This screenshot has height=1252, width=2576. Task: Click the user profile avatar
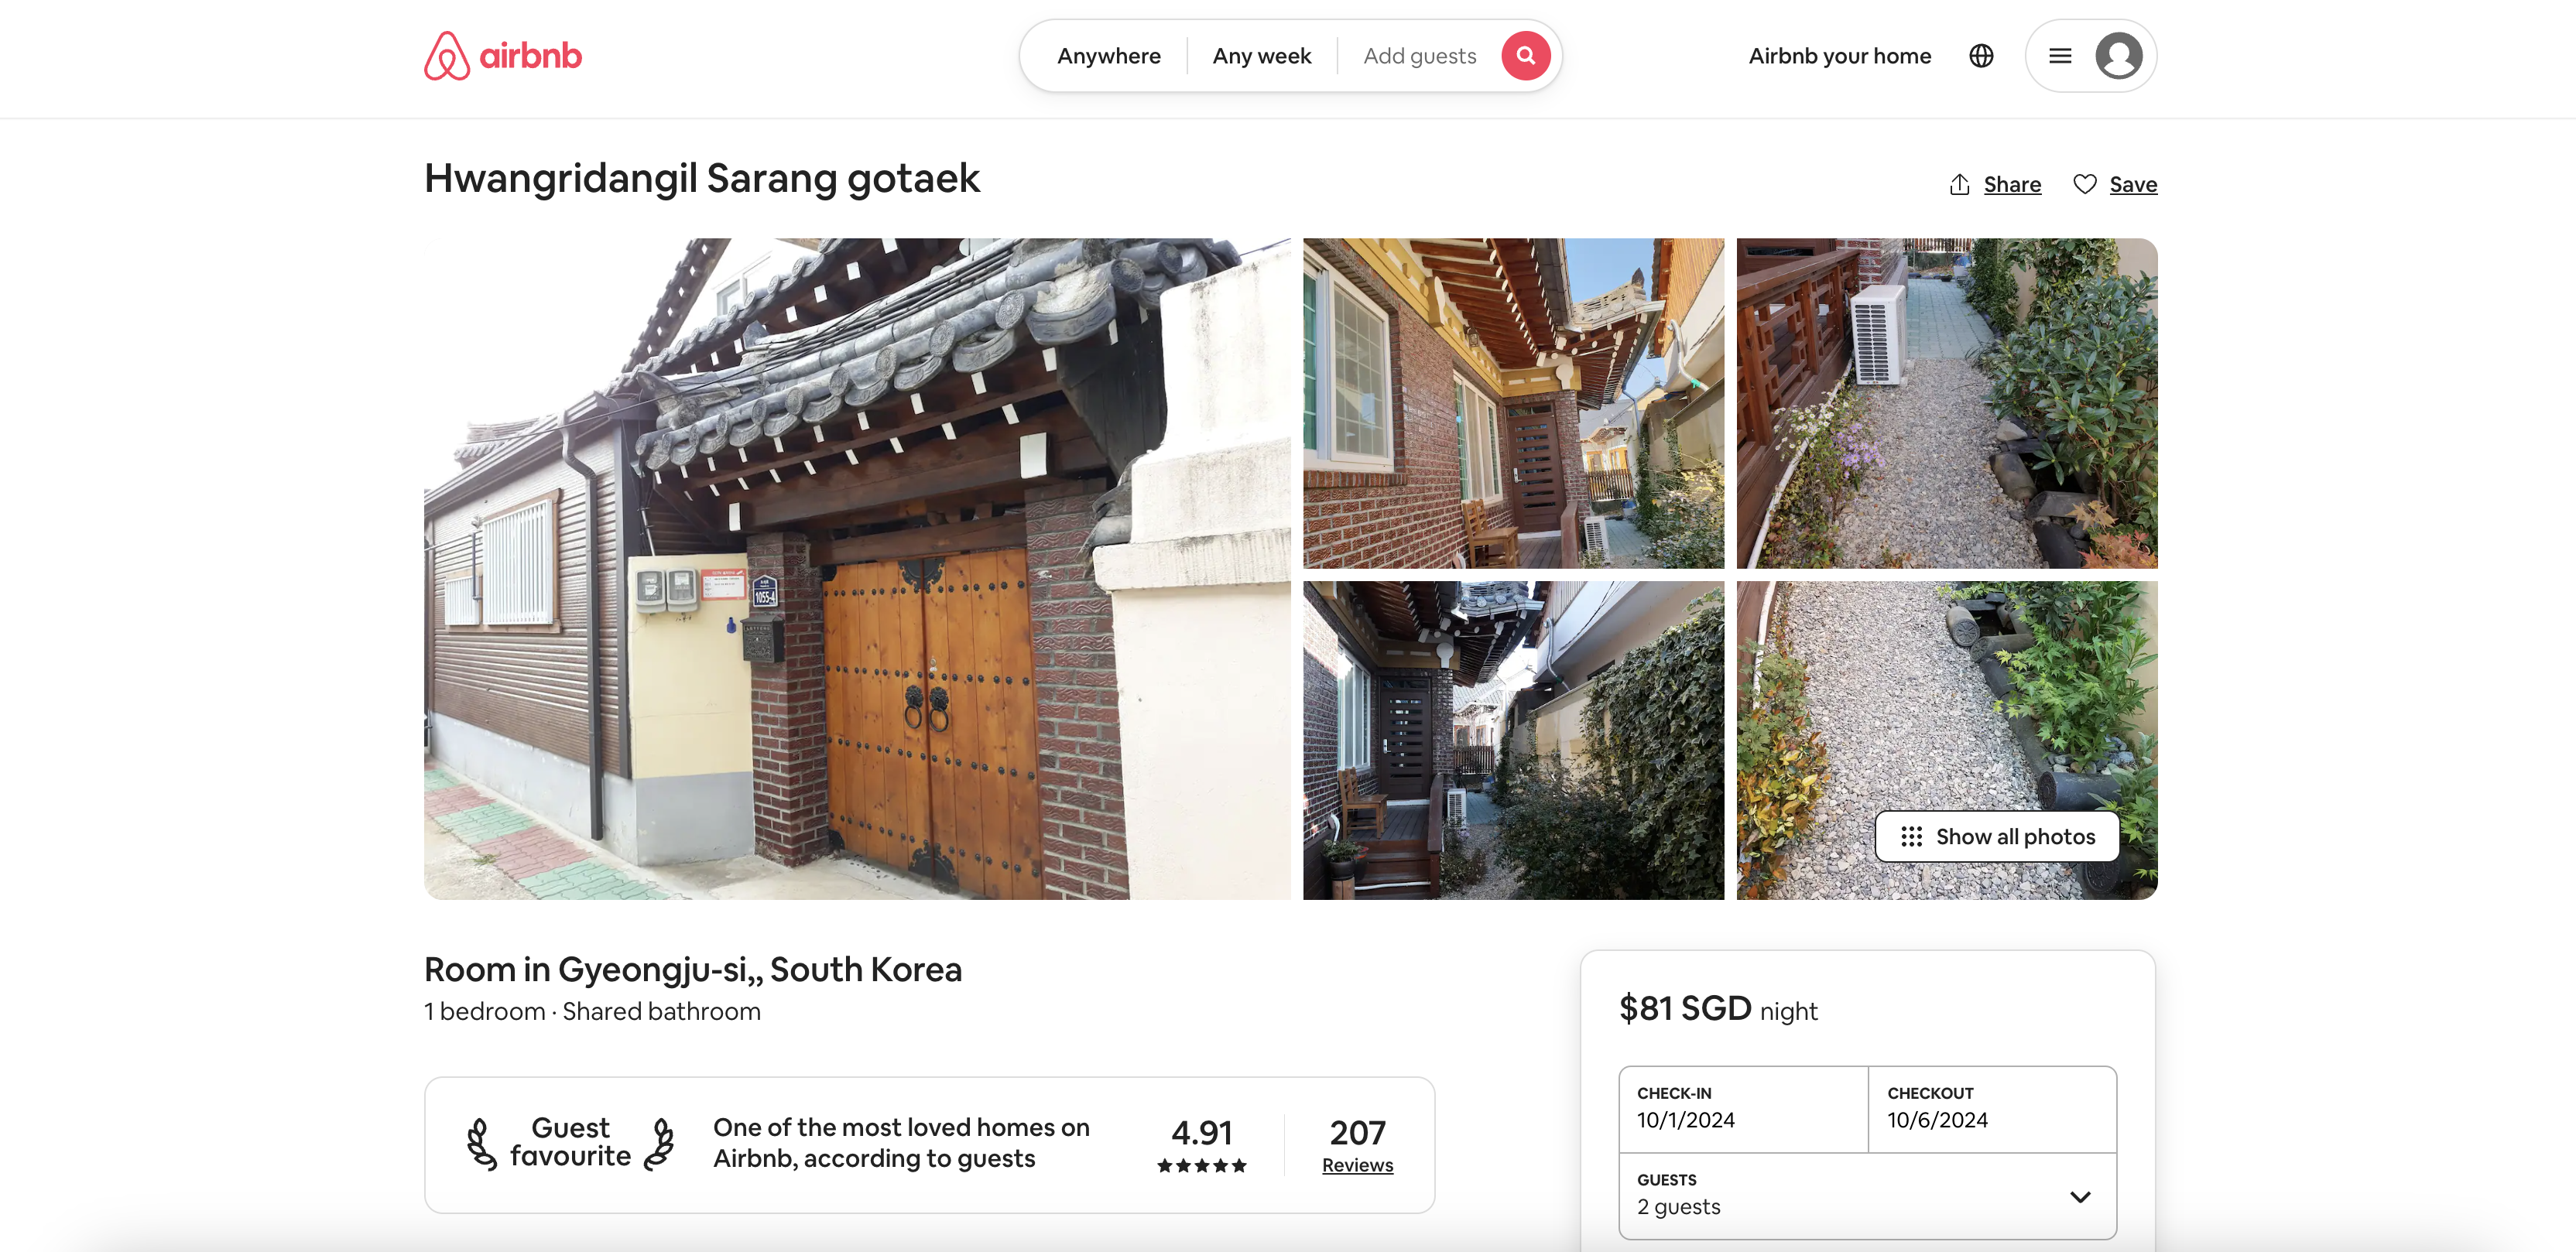(2118, 56)
